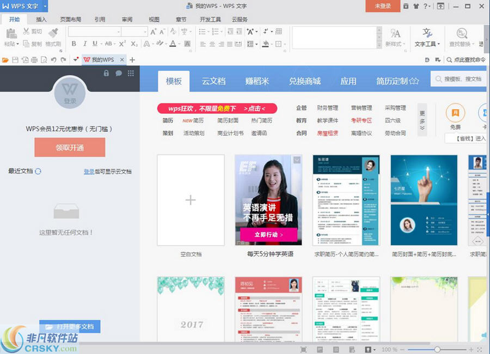This screenshot has height=354, width=490.
Task: Toggle bold formatting
Action: point(74,44)
